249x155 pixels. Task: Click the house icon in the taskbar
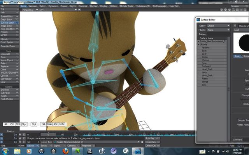(53, 151)
